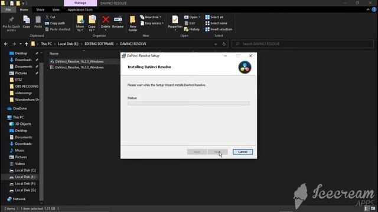Open OBS RECODING folder in sidebar
The height and width of the screenshot is (212, 378).
tap(27, 87)
